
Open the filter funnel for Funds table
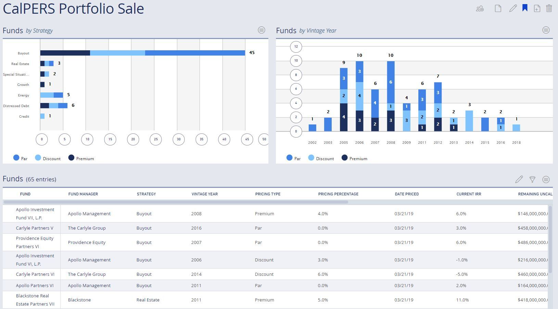(x=532, y=179)
